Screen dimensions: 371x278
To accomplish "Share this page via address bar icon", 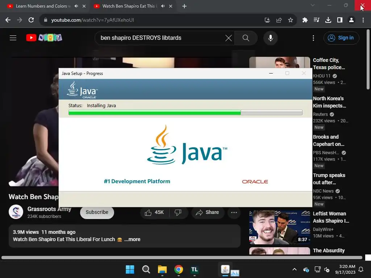I will [279, 20].
